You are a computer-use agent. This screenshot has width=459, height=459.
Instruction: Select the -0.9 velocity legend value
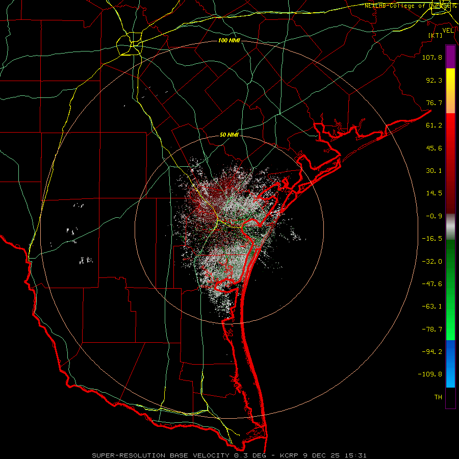pos(434,216)
